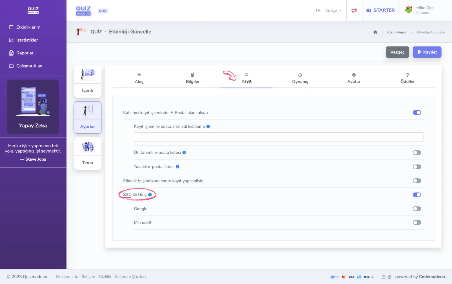The width and height of the screenshot is (452, 284).
Task: Open the İçerik section panel
Action: pyautogui.click(x=88, y=82)
